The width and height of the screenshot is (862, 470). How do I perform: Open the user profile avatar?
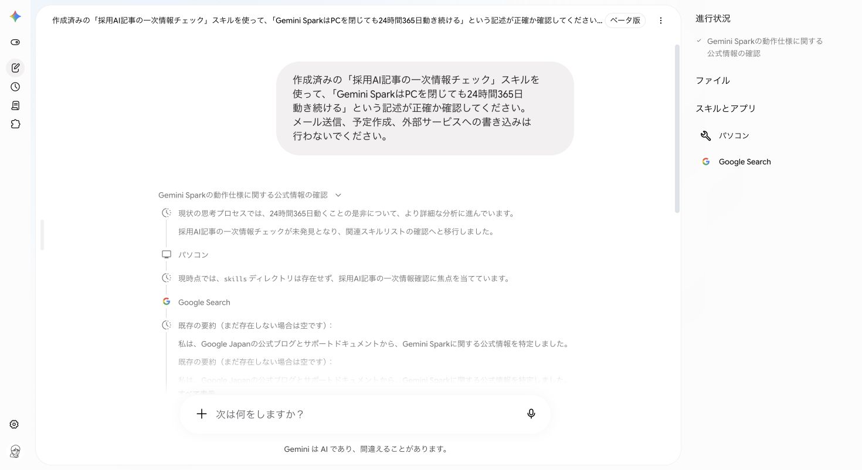(x=15, y=451)
